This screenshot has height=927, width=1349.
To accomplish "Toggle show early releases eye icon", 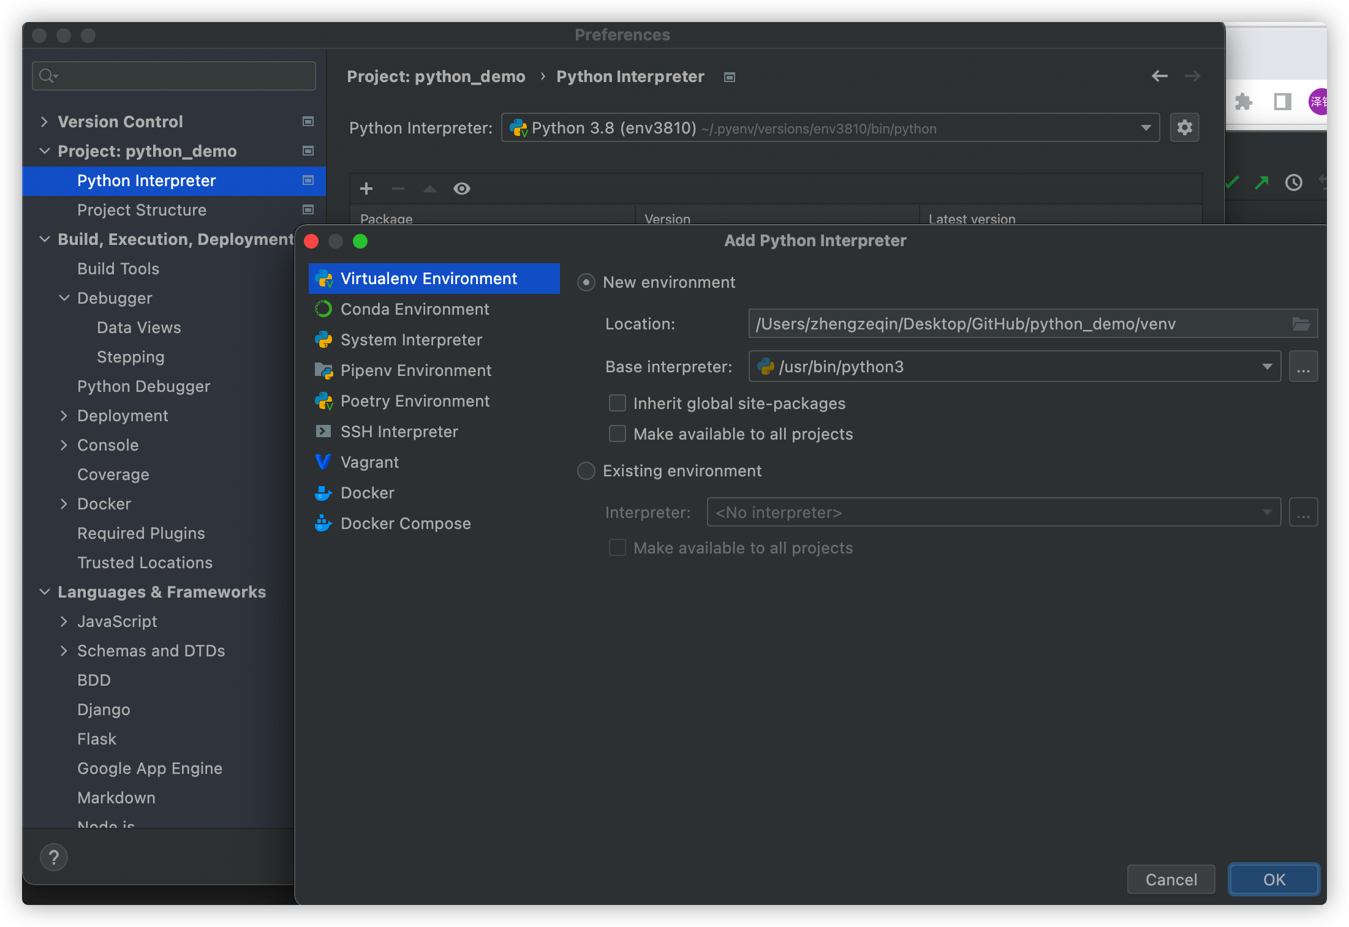I will pos(462,189).
